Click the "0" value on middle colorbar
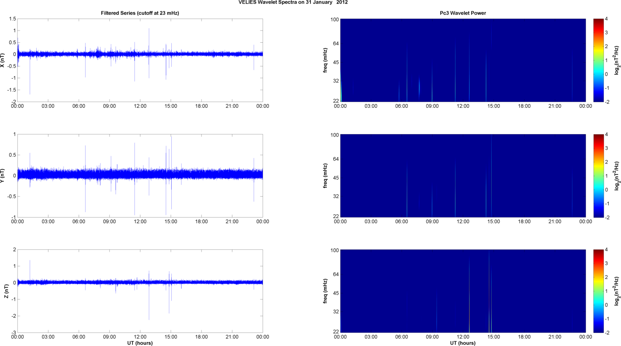The image size is (621, 346). [x=606, y=189]
